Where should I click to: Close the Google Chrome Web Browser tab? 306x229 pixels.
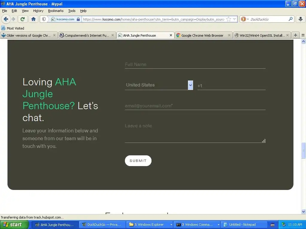point(229,35)
